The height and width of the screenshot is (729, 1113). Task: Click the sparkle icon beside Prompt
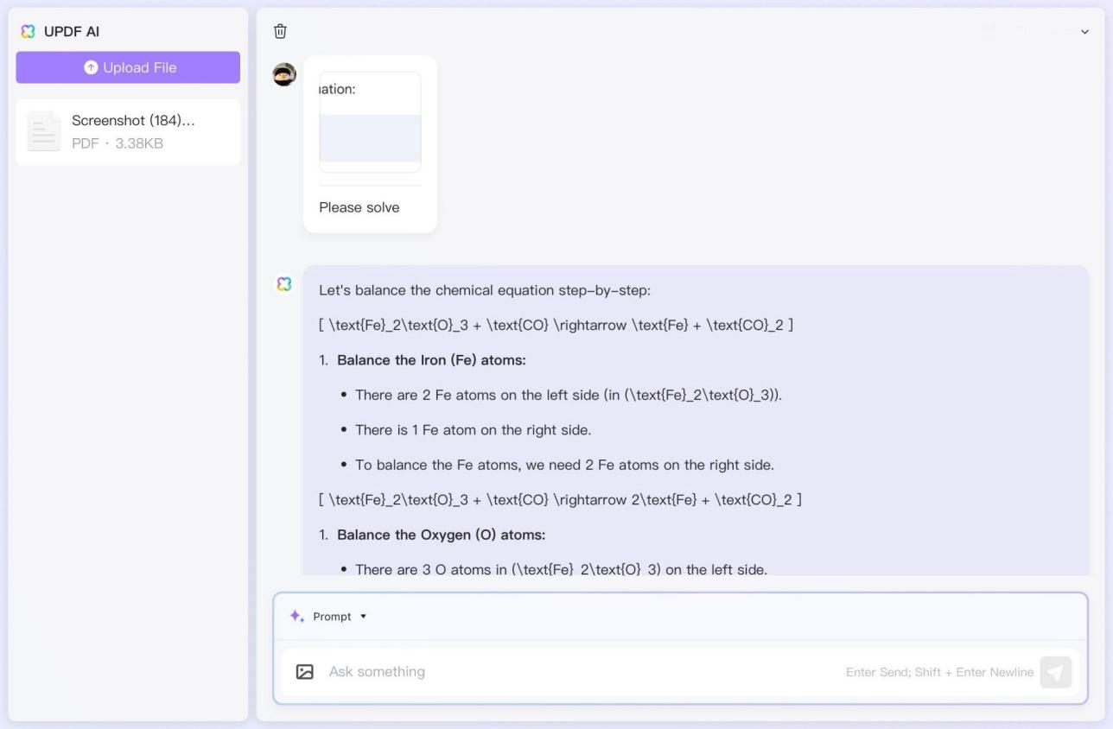tap(296, 617)
